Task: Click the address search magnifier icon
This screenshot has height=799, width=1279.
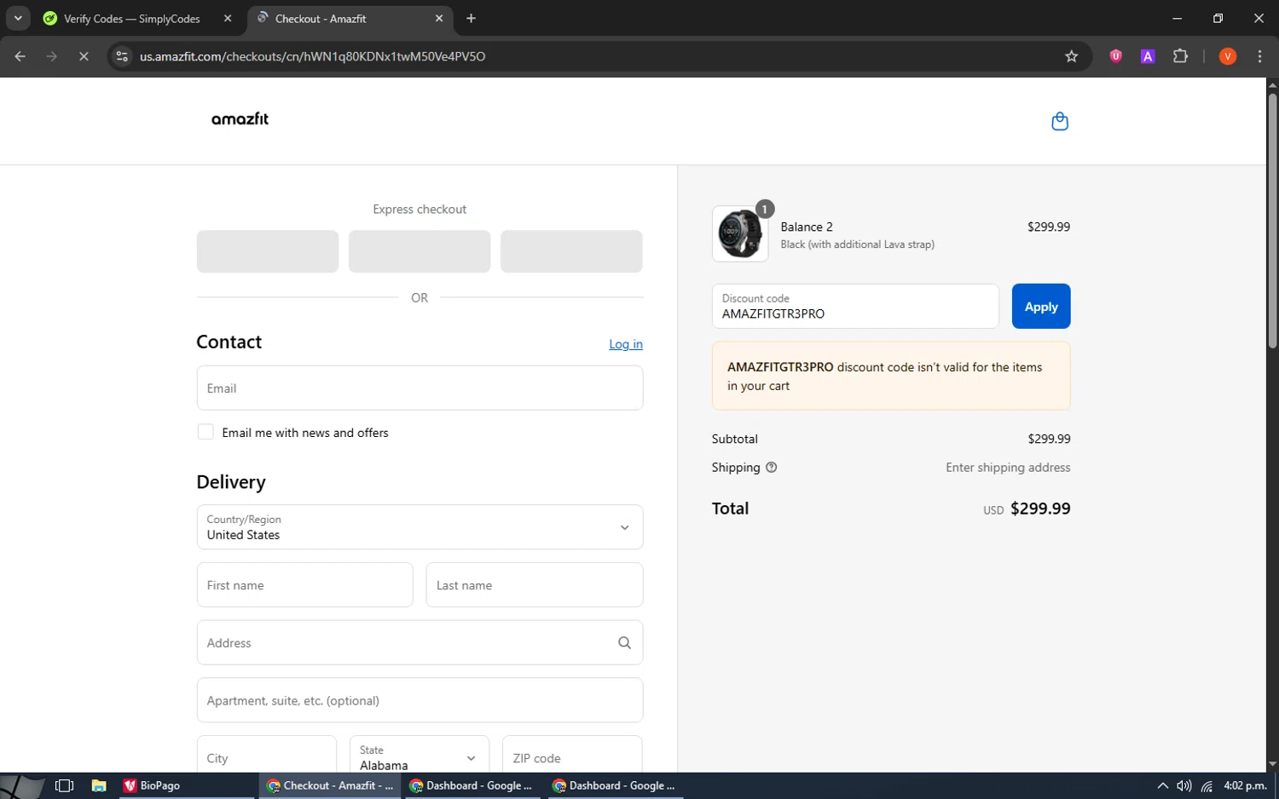Action: (624, 643)
